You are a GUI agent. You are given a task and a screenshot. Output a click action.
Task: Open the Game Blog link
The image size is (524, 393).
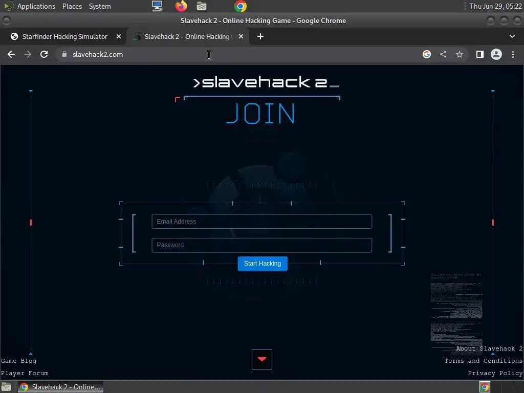[19, 361]
